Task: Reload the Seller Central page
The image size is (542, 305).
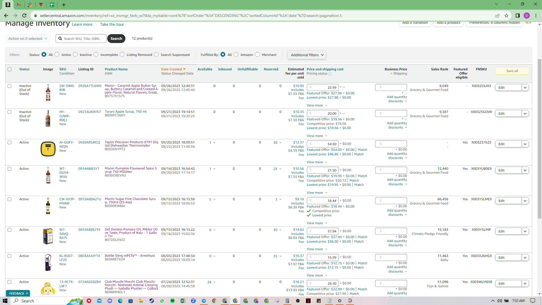Action: 24,16
